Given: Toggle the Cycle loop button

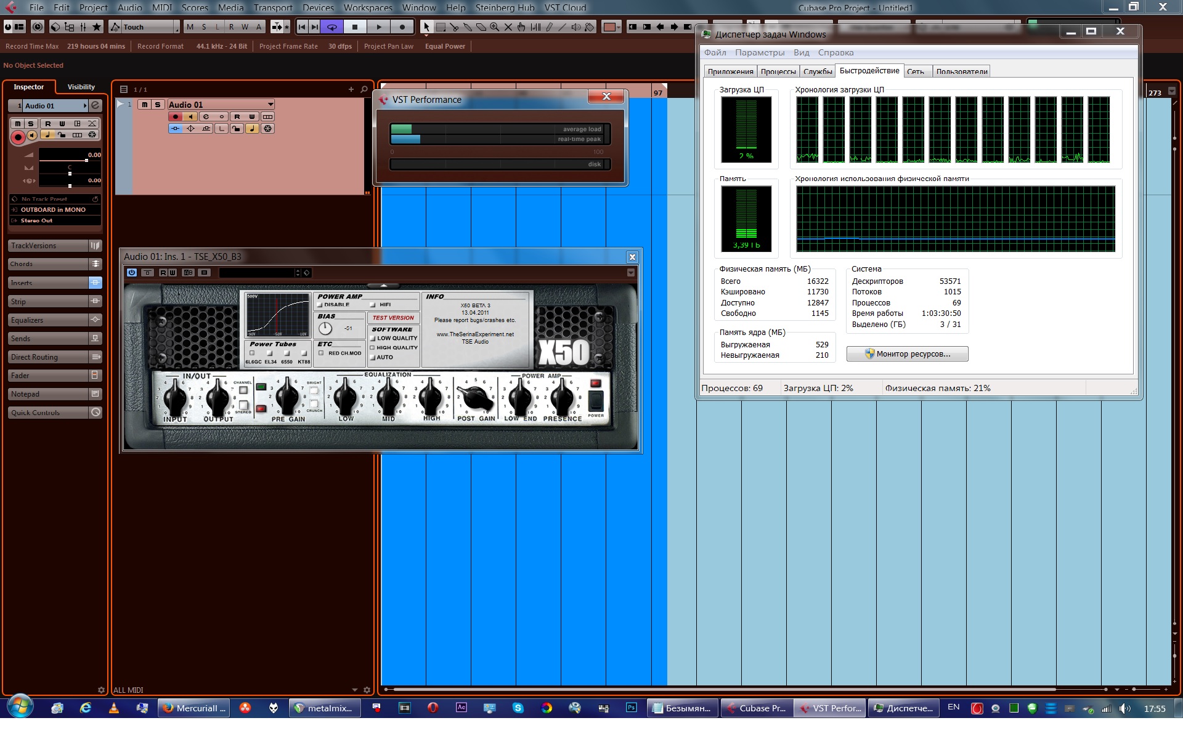Looking at the screenshot, I should coord(332,27).
